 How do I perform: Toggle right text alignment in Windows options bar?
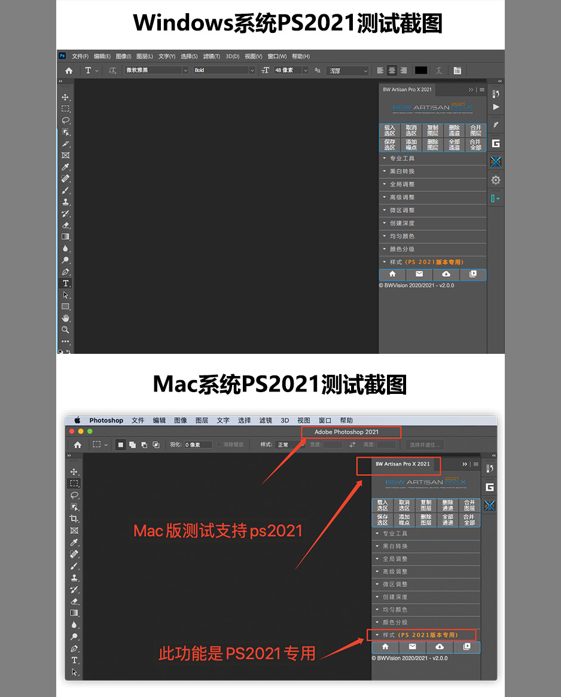click(x=404, y=71)
